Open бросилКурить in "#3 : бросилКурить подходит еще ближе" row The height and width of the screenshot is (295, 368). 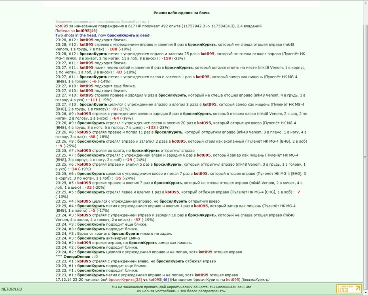point(91,224)
